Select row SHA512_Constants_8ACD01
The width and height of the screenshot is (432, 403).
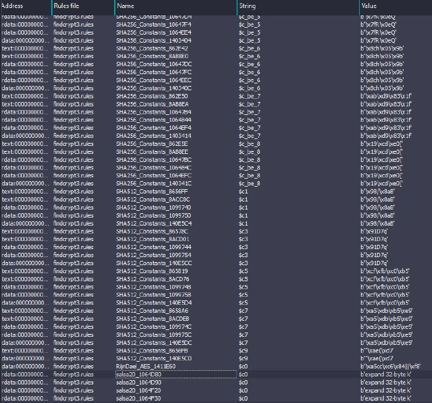point(216,239)
